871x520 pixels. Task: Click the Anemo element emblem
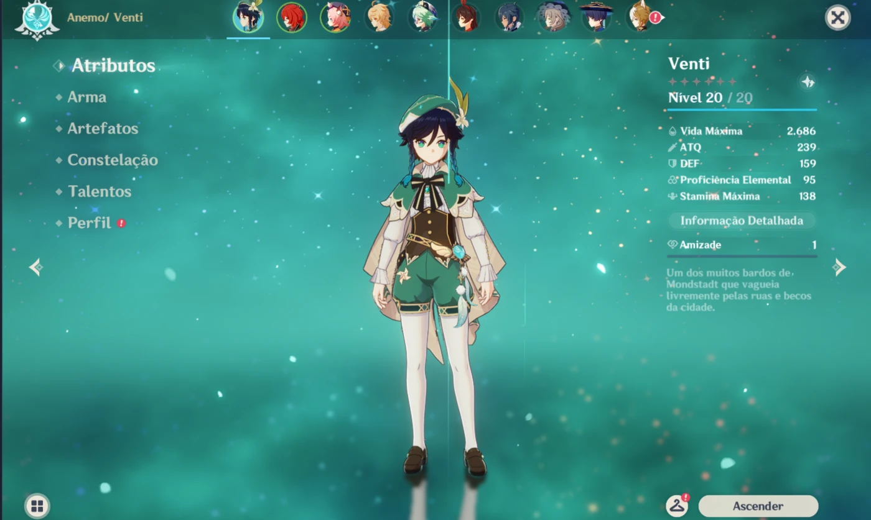(x=37, y=20)
